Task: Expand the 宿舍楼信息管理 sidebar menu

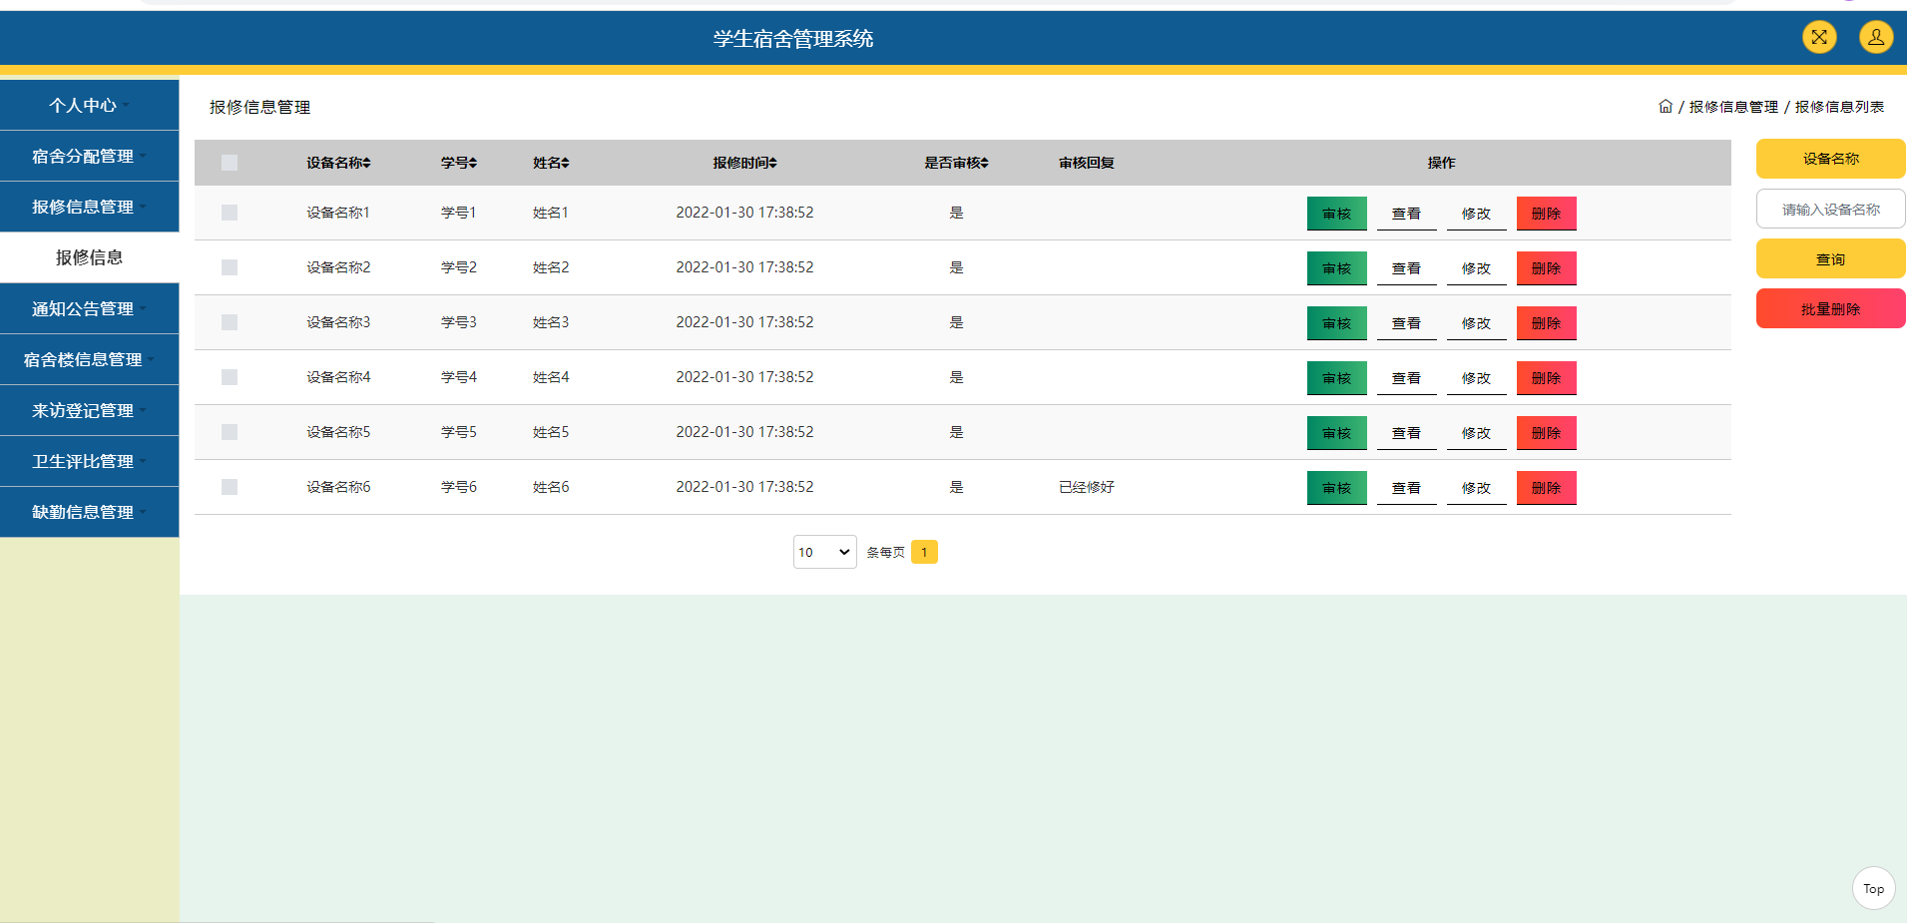Action: pyautogui.click(x=90, y=359)
